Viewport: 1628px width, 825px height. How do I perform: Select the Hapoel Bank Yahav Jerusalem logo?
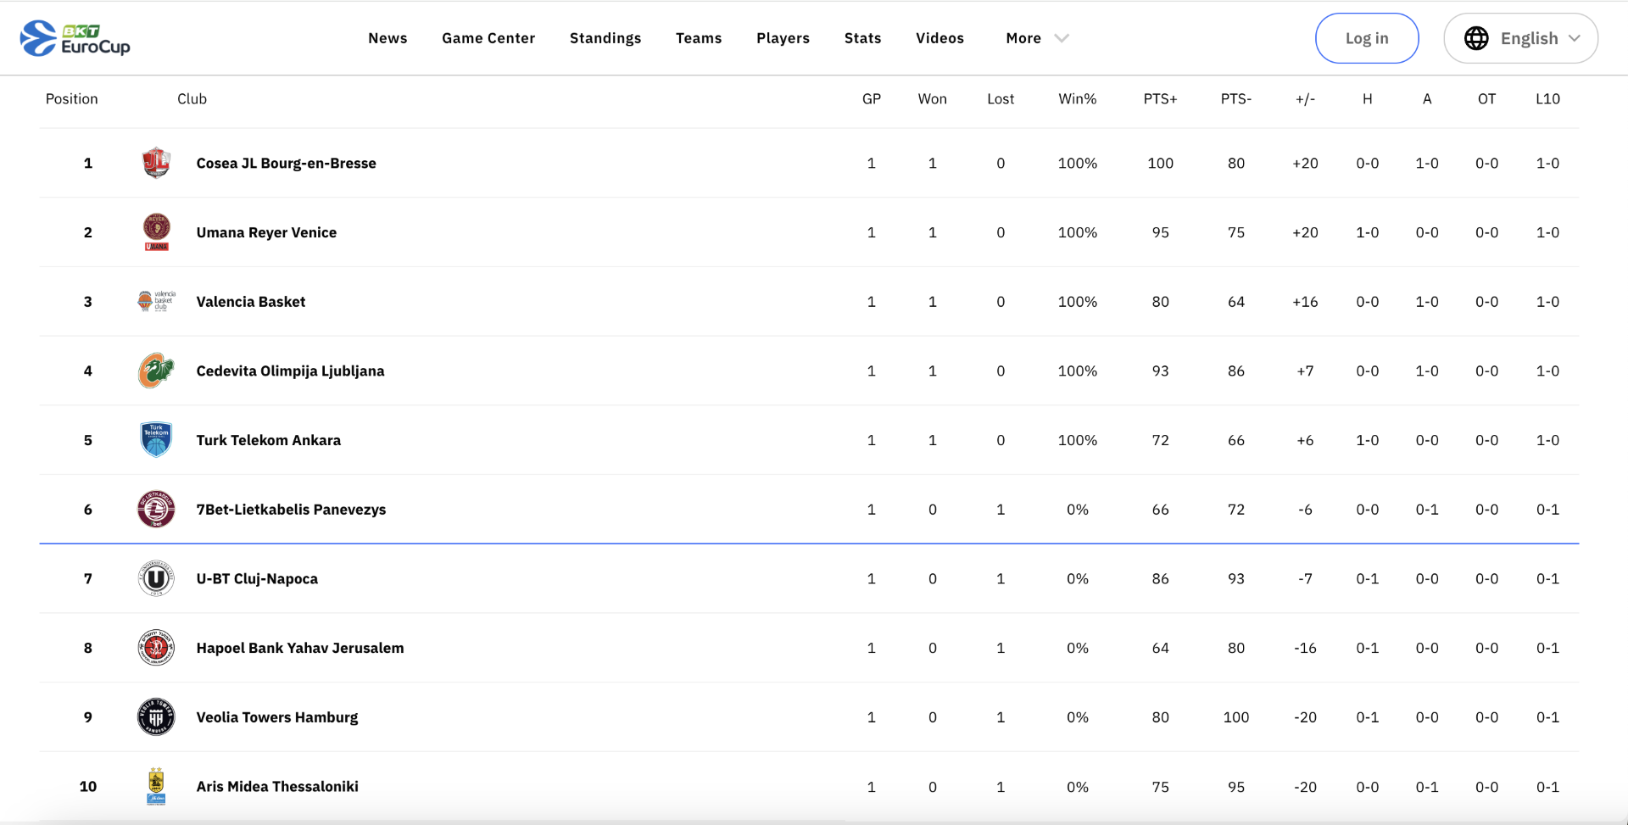coord(156,648)
